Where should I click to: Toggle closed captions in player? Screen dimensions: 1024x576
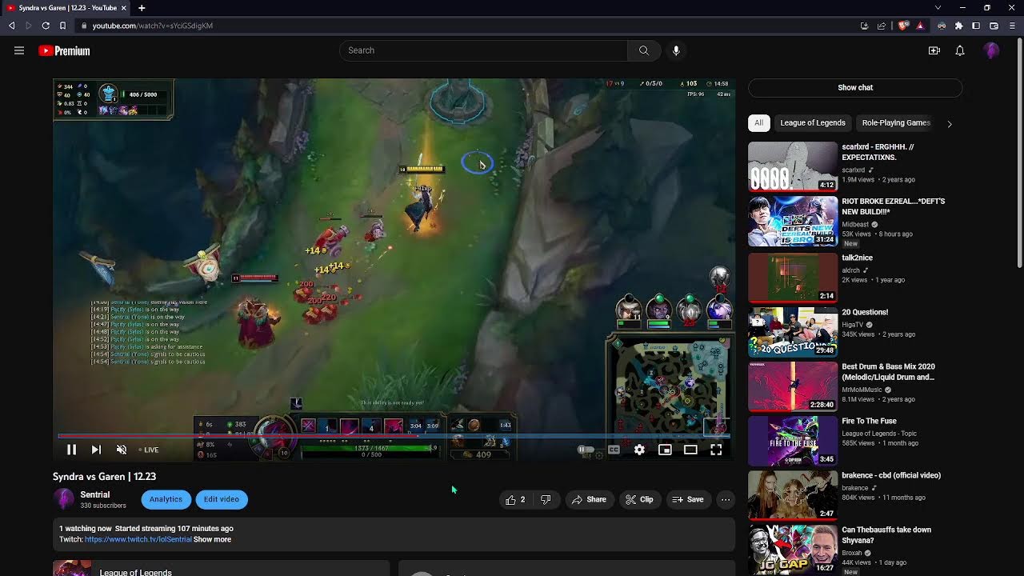(614, 450)
